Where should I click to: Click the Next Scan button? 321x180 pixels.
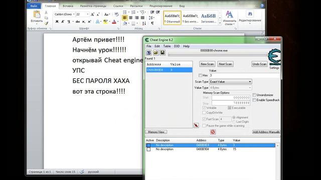click(225, 64)
